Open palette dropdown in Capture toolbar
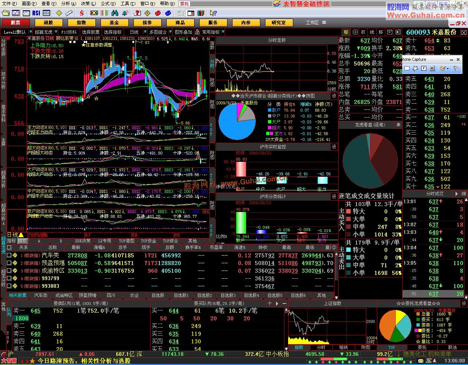The width and height of the screenshot is (468, 365). [x=448, y=68]
